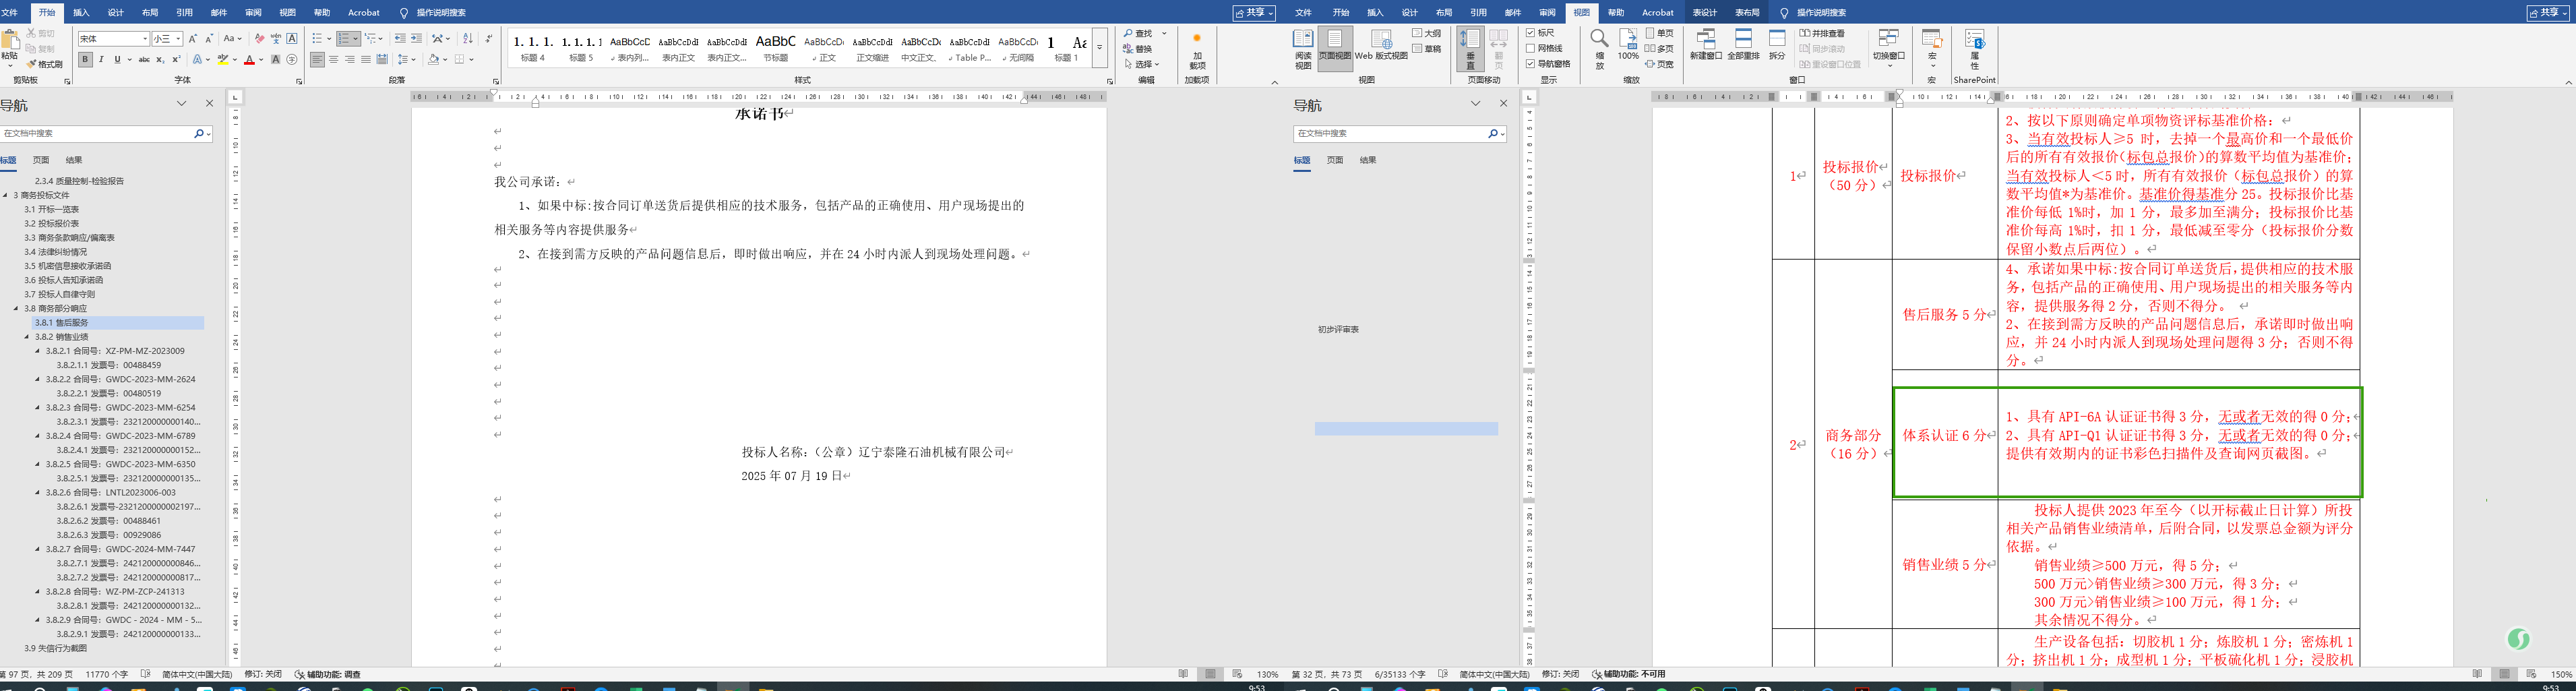Uncheck the 导航窗格 navigation pane checkbox
Screen dimensions: 2576x691
pos(1531,64)
